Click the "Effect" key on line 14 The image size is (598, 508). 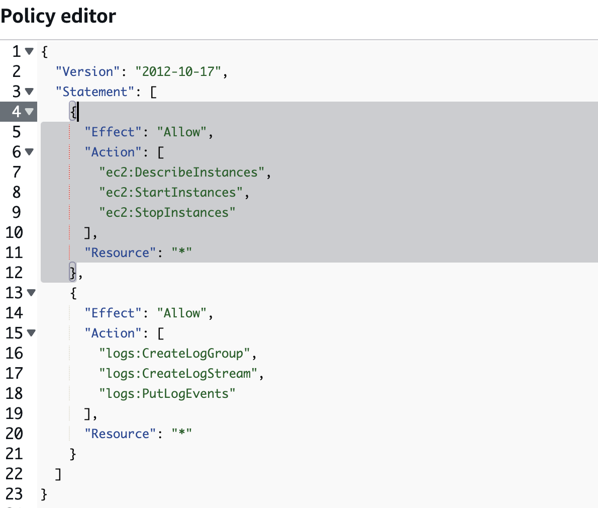(x=113, y=313)
